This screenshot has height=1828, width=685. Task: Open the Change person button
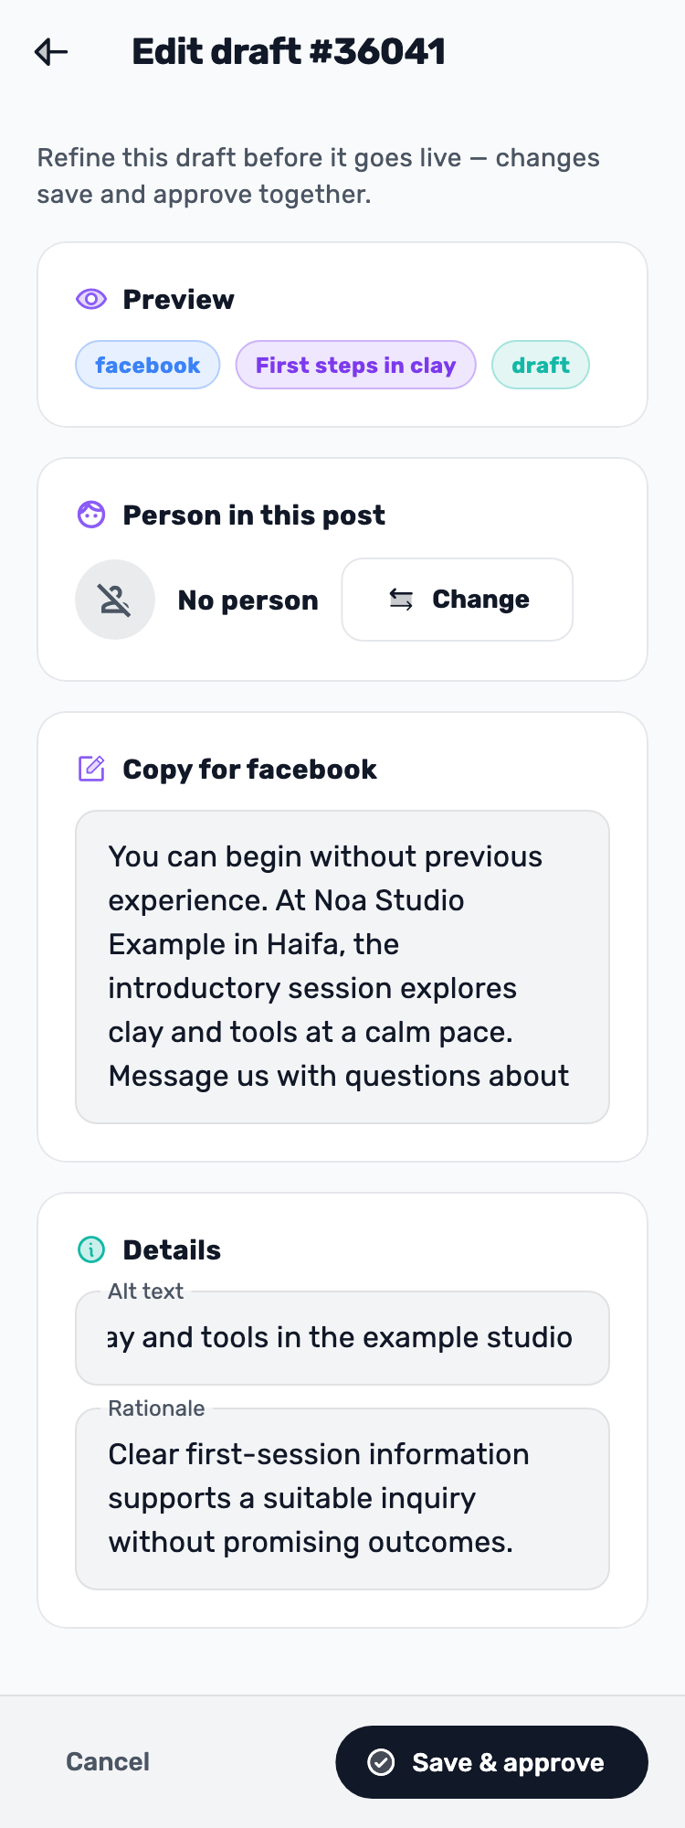pyautogui.click(x=458, y=600)
